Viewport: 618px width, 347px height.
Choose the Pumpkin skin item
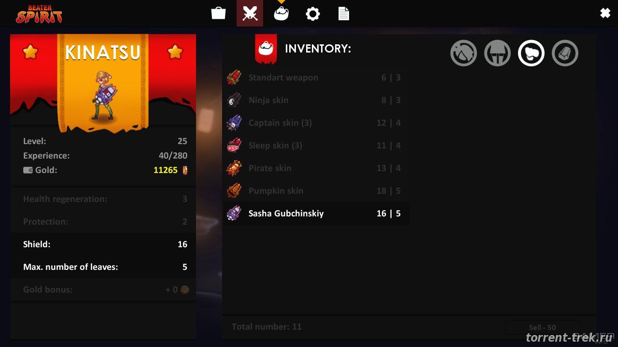pyautogui.click(x=316, y=191)
